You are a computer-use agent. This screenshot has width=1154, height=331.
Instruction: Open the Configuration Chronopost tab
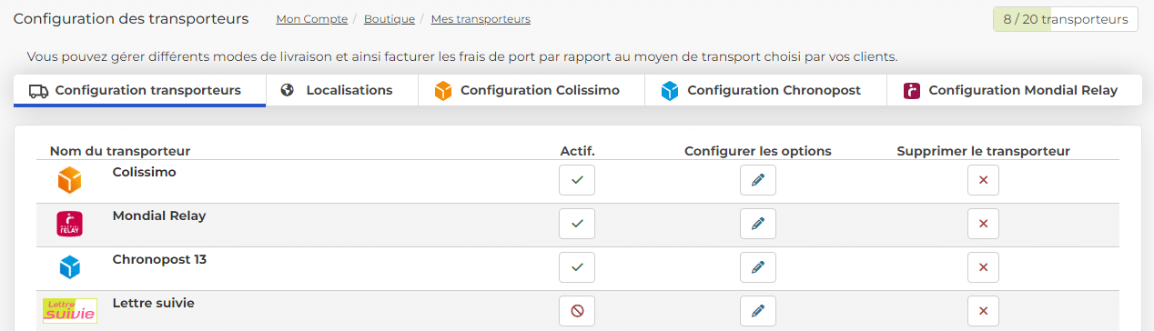coord(765,91)
